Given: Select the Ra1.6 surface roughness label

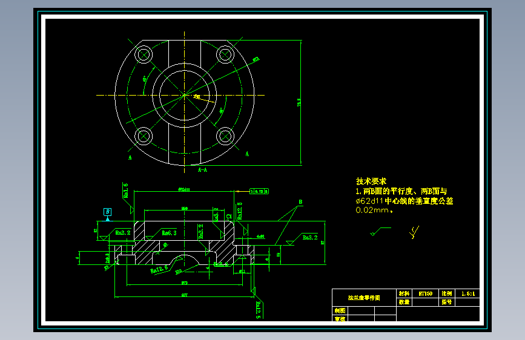Looking at the screenshot, I should coord(125,190).
